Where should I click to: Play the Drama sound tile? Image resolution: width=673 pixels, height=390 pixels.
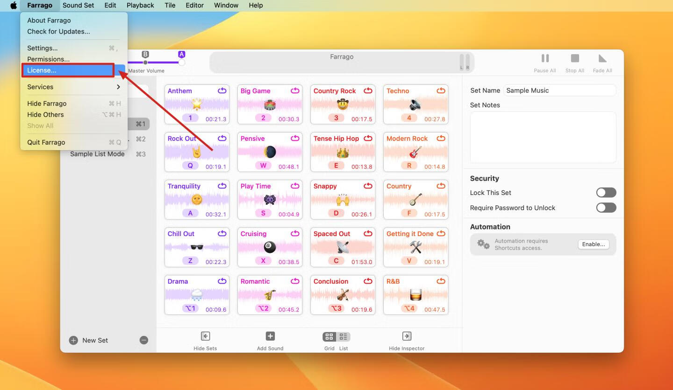pyautogui.click(x=197, y=294)
